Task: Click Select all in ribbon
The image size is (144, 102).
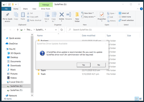Action: pos(124,13)
